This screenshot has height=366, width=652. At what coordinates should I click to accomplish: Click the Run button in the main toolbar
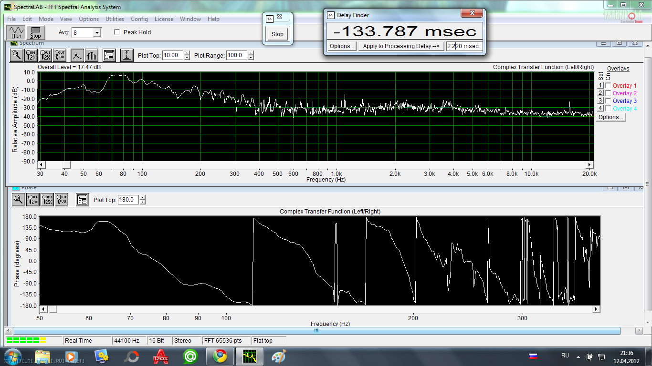tap(16, 32)
